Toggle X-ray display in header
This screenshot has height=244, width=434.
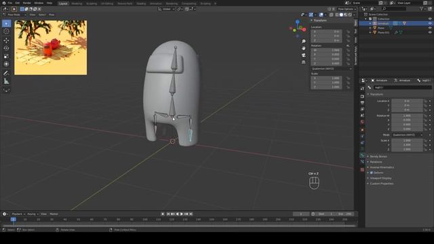[x=332, y=15]
